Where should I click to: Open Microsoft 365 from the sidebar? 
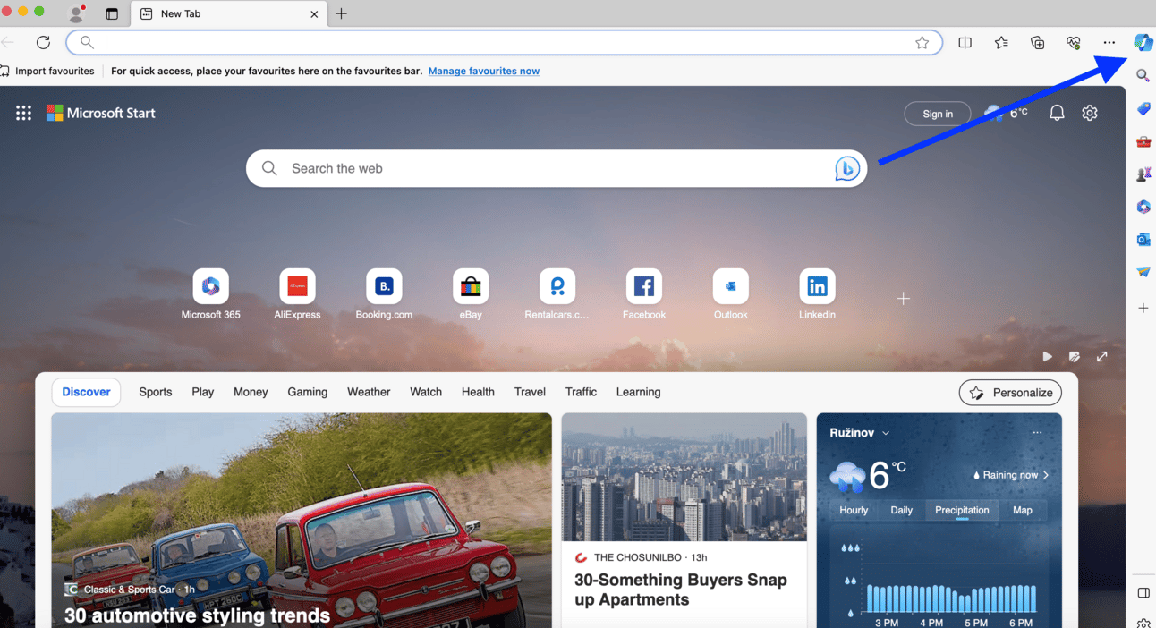click(x=1143, y=208)
